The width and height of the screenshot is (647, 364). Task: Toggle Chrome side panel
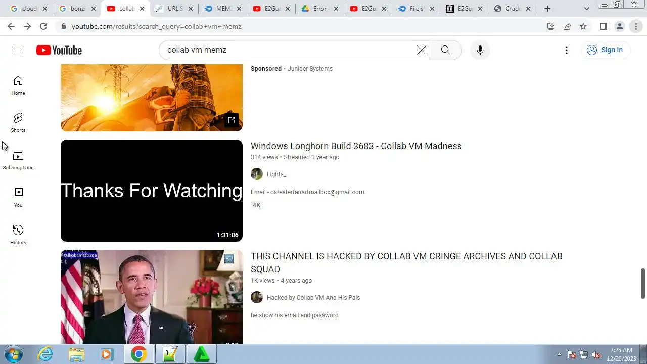coord(603,26)
